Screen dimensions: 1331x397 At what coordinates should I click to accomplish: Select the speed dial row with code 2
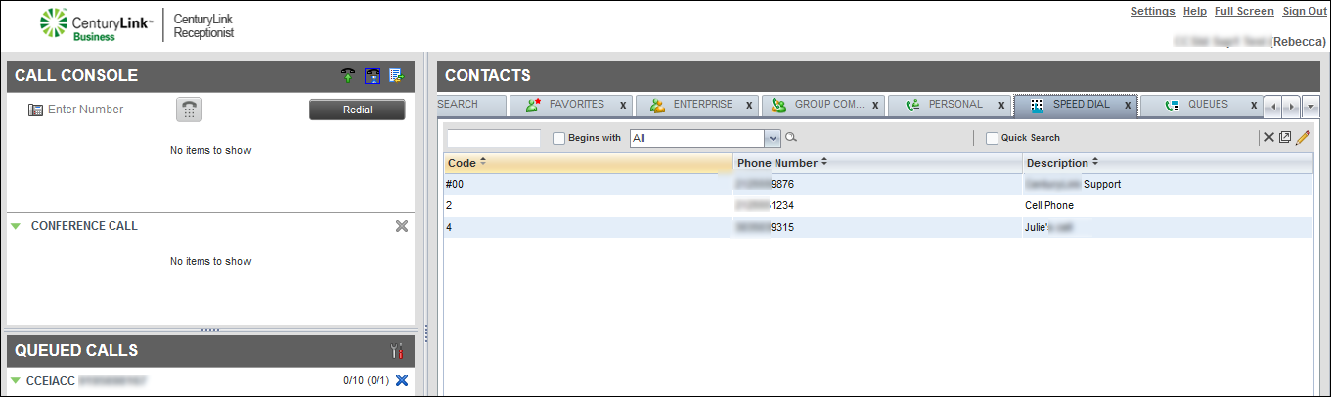[878, 206]
